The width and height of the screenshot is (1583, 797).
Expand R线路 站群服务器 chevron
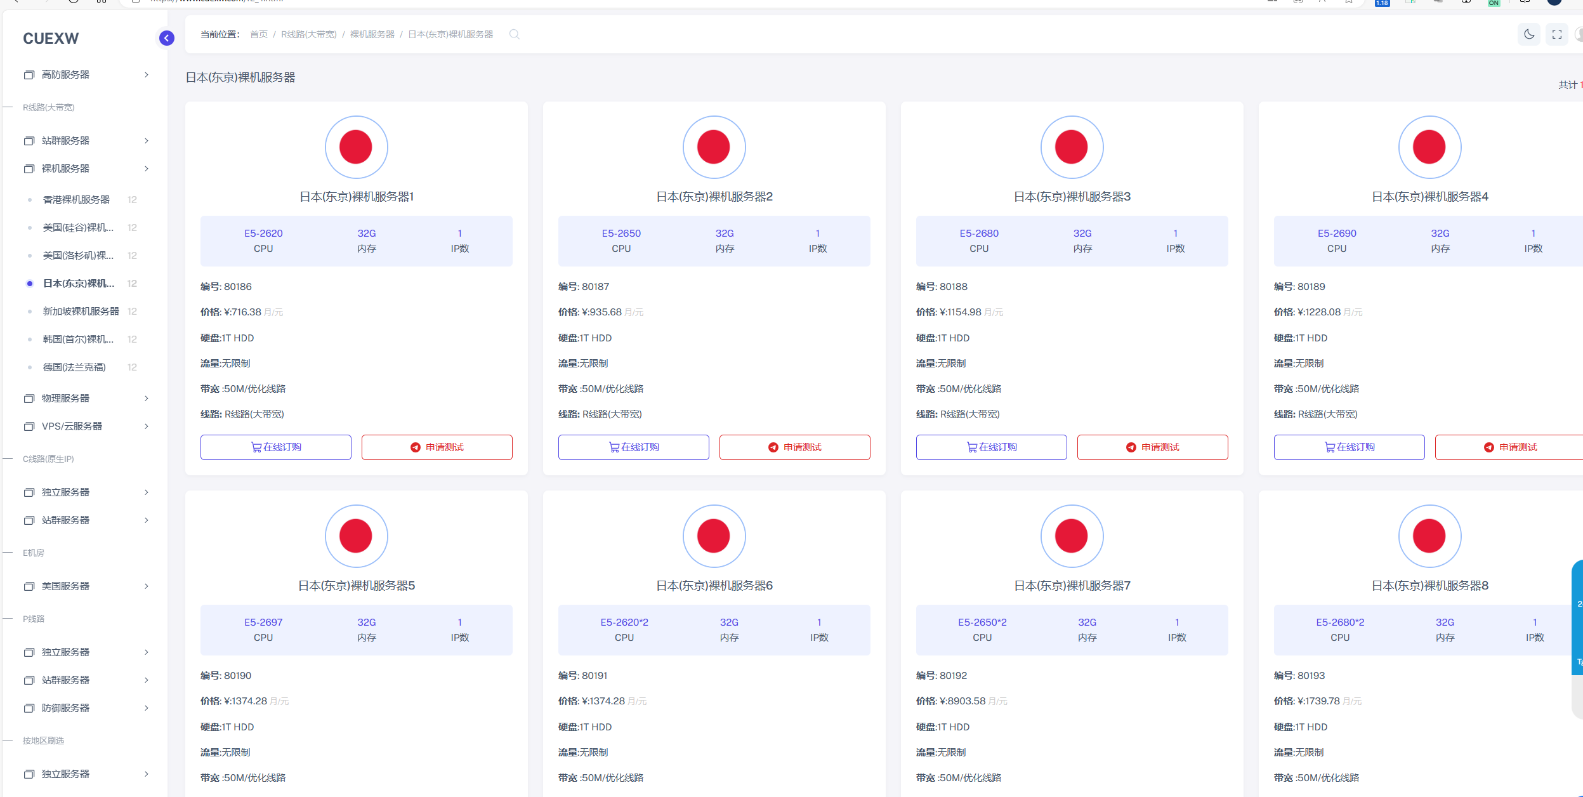[147, 141]
